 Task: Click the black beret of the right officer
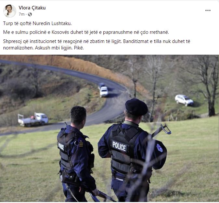click(136, 107)
